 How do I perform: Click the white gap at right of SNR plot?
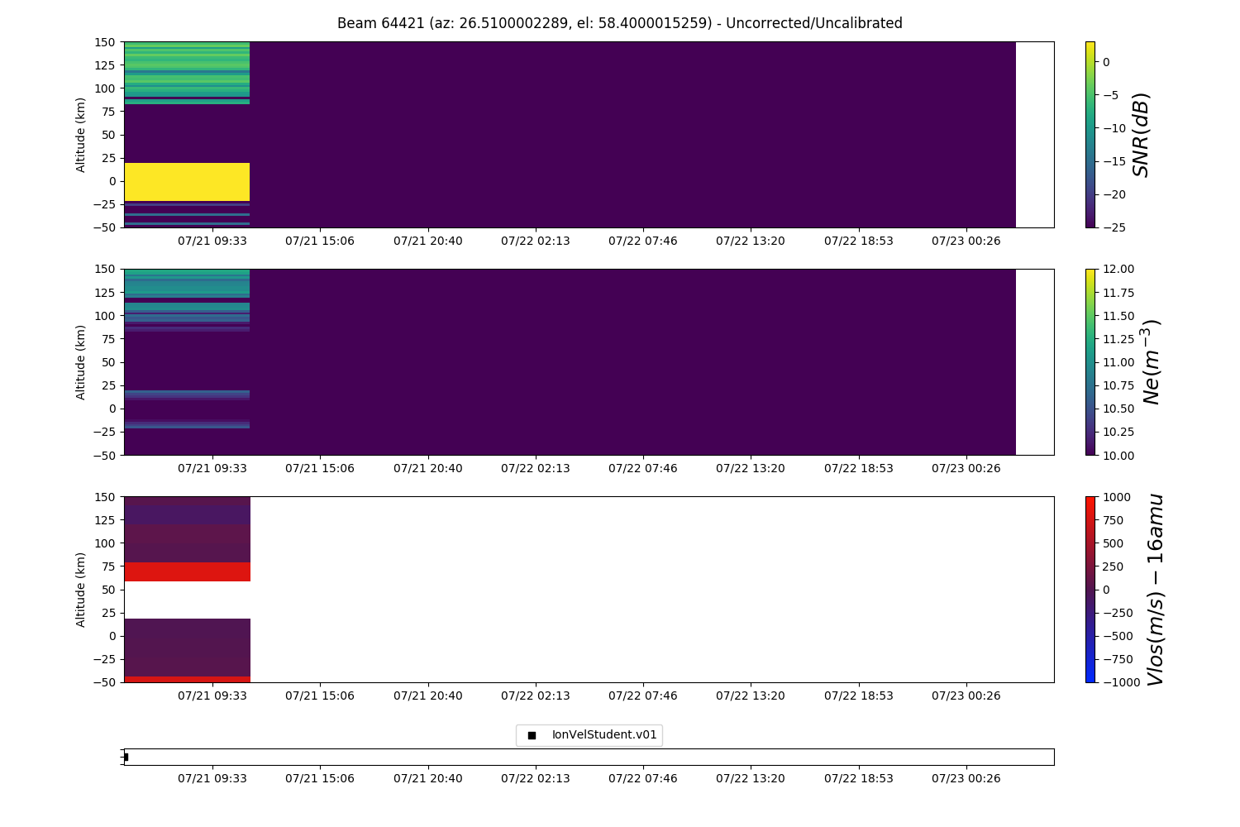pyautogui.click(x=1034, y=134)
